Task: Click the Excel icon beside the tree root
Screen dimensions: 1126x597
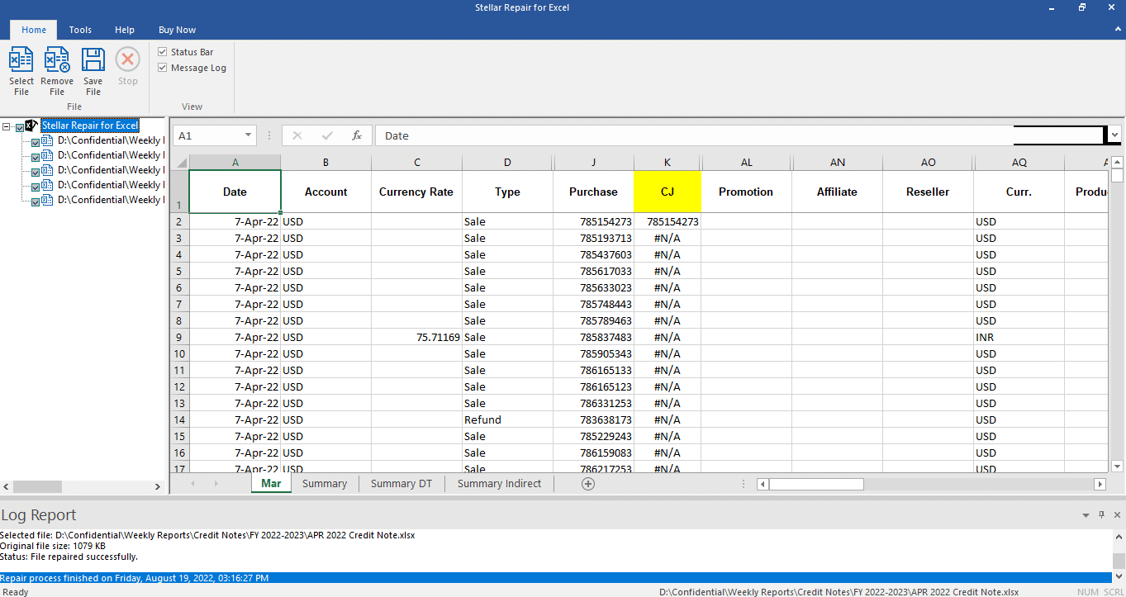Action: [31, 126]
